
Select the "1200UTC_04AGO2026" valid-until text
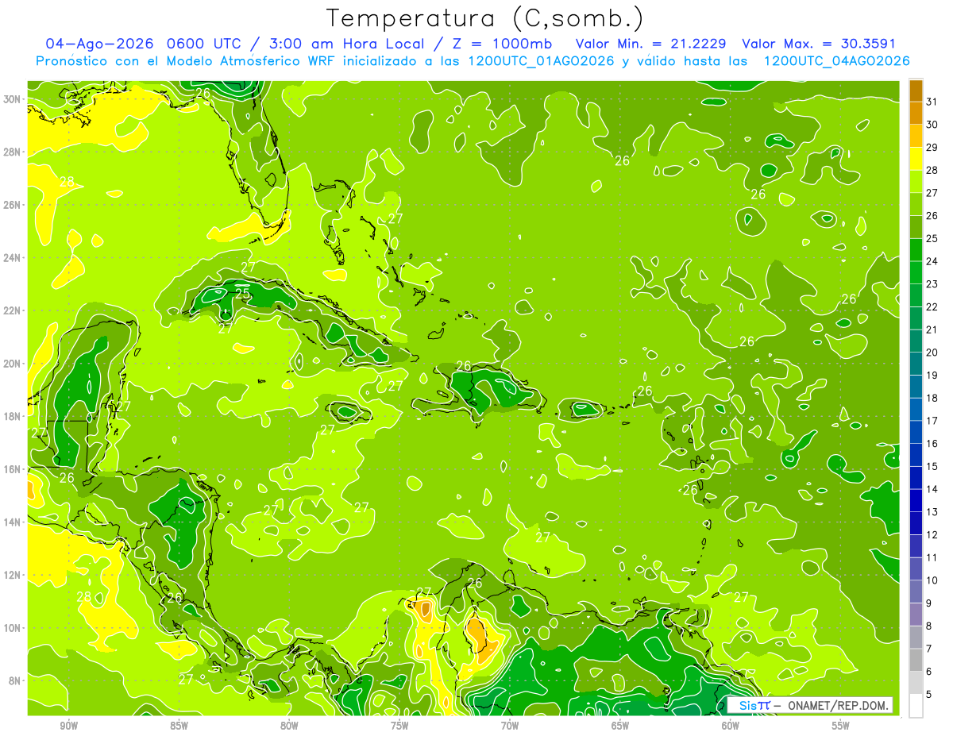pos(836,61)
